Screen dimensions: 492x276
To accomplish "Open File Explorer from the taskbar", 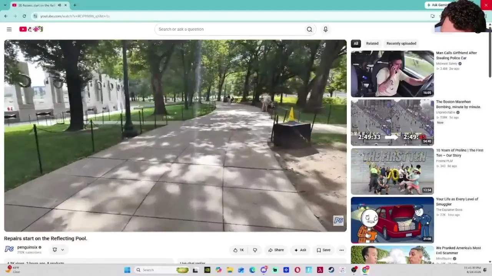I will [x=230, y=270].
